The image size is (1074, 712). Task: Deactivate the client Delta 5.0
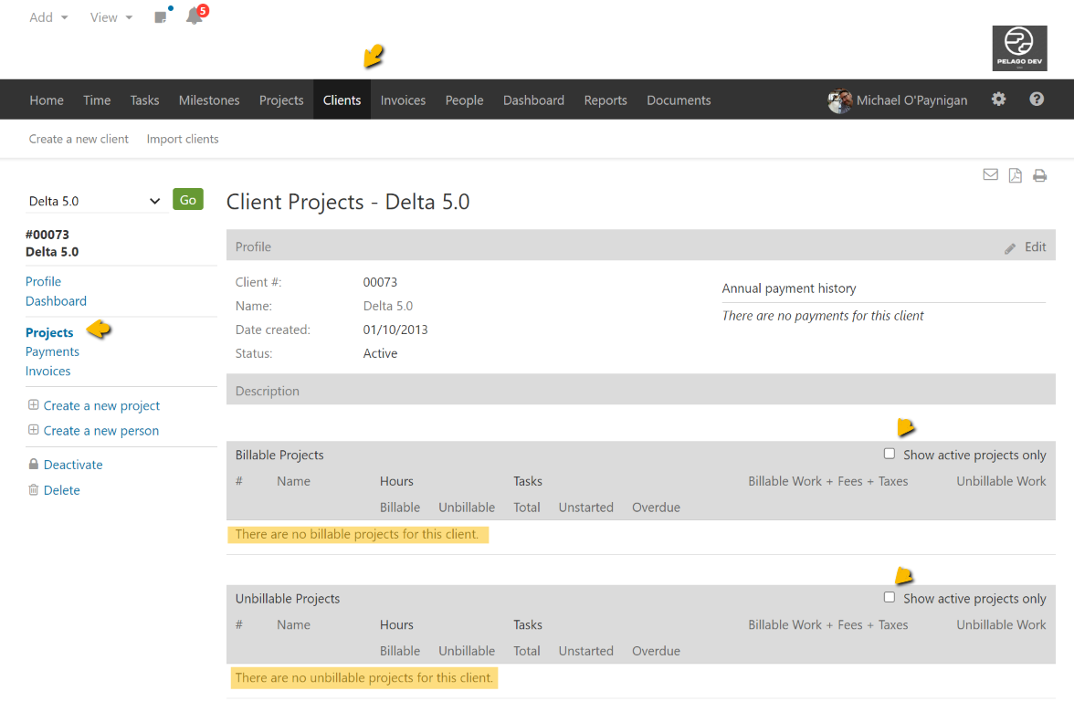(73, 465)
